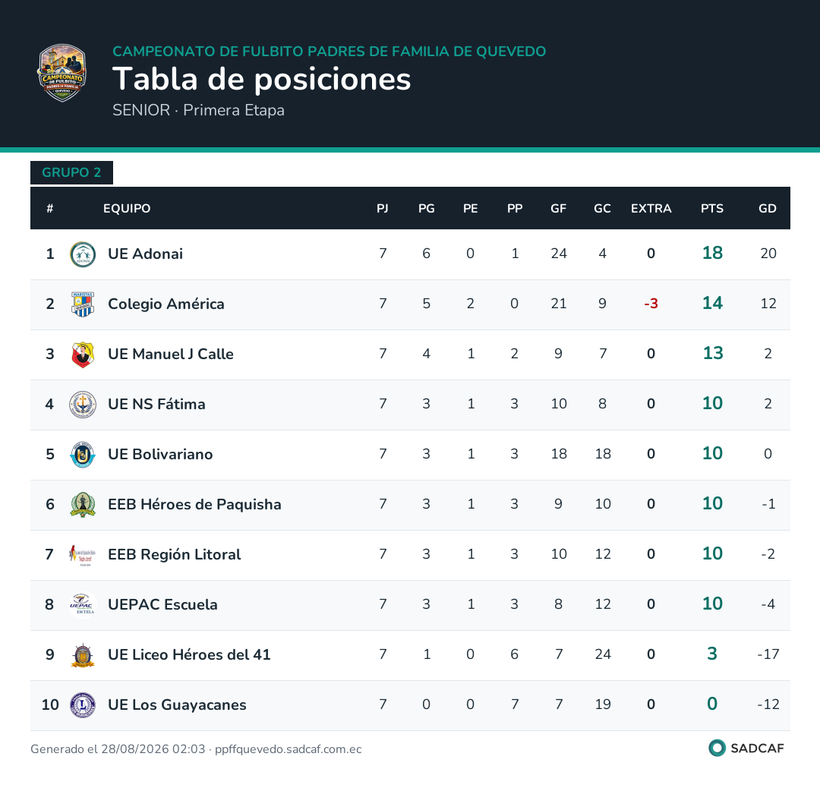Click the EXTRA column header
Viewport: 820px width, 788px height.
[651, 209]
